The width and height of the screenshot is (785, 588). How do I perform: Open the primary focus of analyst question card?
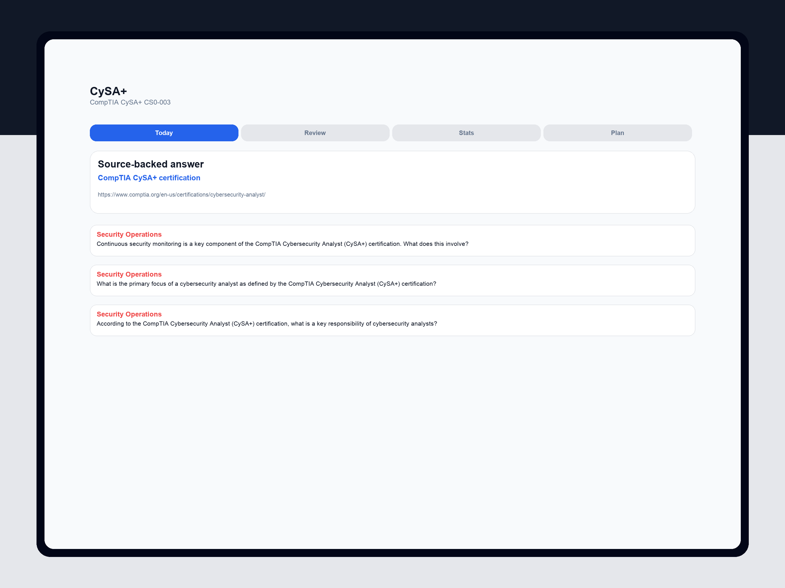tap(392, 280)
